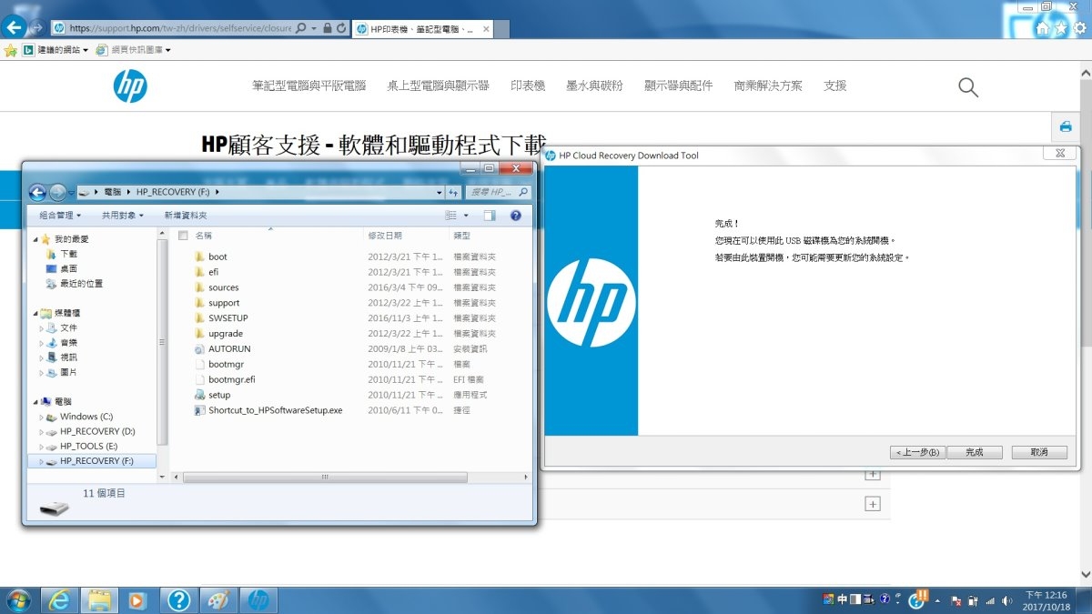Viewport: 1092px width, 614px height.
Task: Open the 筆記型電腦與平版電腦 menu
Action: point(308,86)
